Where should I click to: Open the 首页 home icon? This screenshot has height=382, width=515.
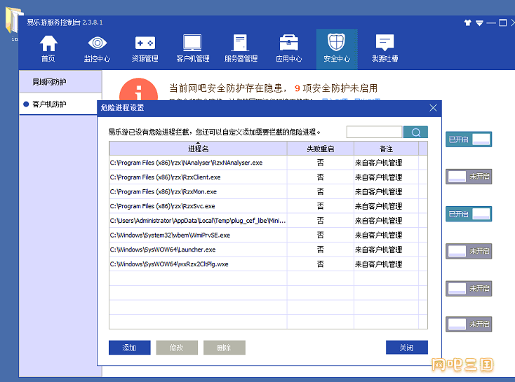(48, 48)
